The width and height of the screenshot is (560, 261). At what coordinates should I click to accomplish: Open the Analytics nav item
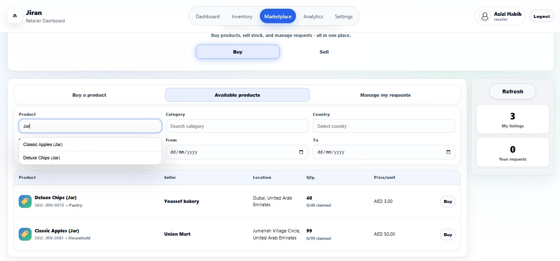[x=313, y=17]
